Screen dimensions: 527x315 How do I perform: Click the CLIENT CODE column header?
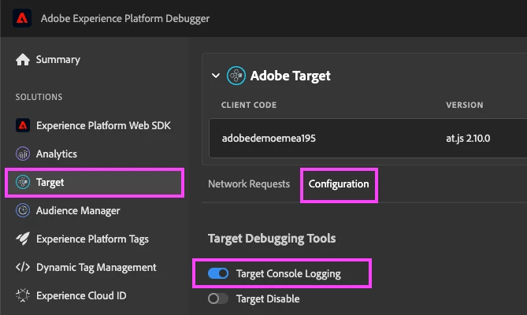(249, 105)
